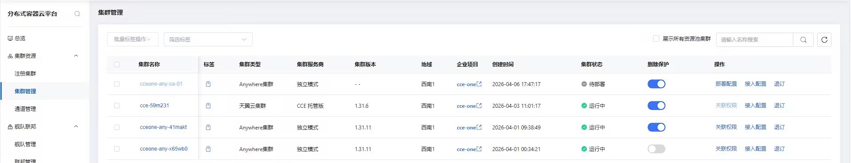Viewport: 851px width, 163px height.
Task: Check the row for cceone-any-41makt
Action: tap(117, 127)
